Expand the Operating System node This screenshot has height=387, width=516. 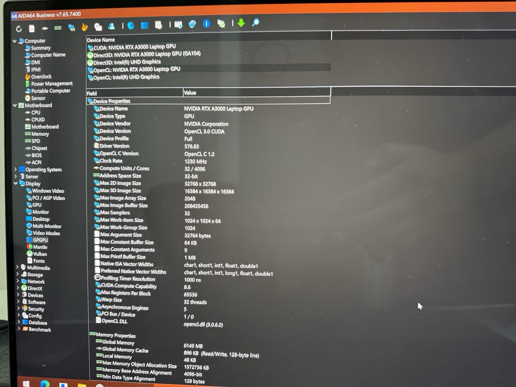click(15, 169)
